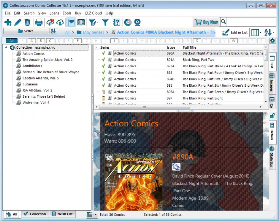Click the alphabet bar settings gear

pyautogui.click(x=272, y=41)
